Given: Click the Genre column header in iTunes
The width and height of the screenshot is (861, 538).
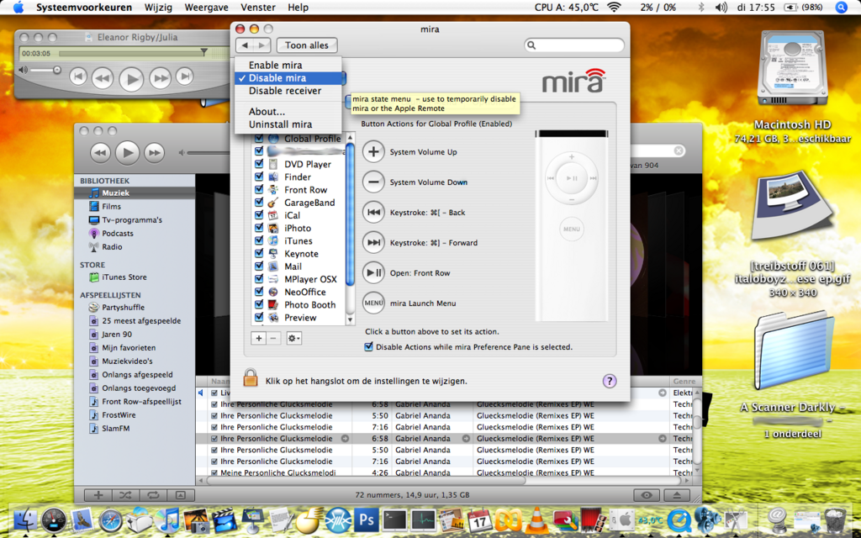Looking at the screenshot, I should (684, 381).
